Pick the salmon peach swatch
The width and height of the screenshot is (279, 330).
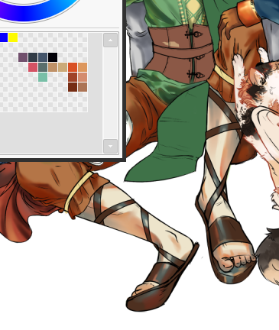(83, 77)
